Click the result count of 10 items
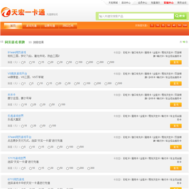The width and height of the screenshot is (189, 189). coord(184,42)
